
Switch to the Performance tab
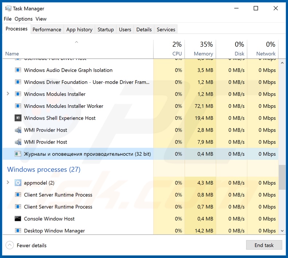click(x=47, y=30)
